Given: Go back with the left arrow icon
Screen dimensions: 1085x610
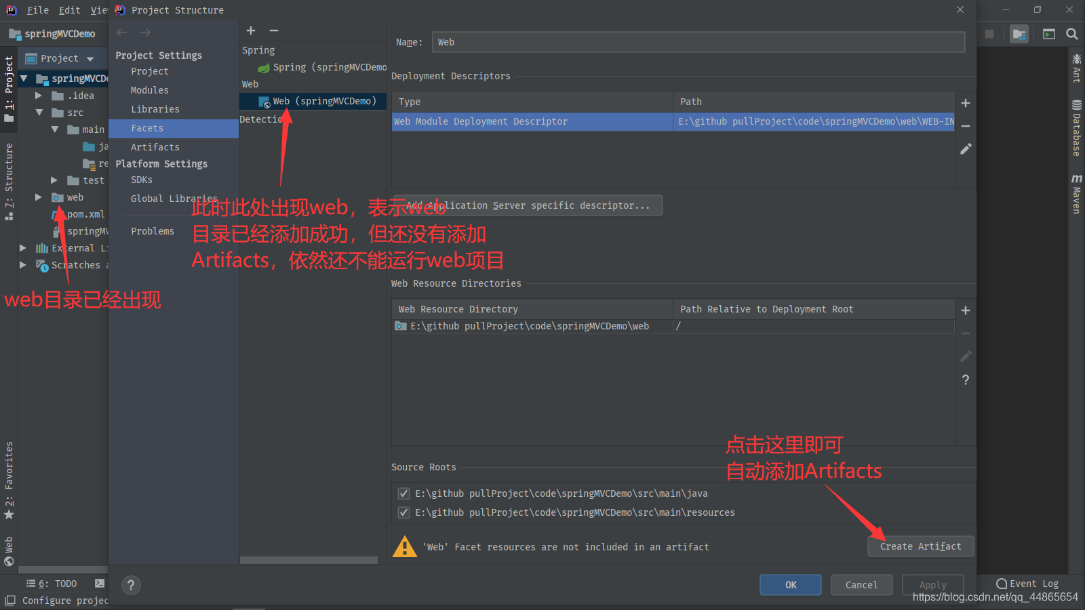Looking at the screenshot, I should point(122,33).
